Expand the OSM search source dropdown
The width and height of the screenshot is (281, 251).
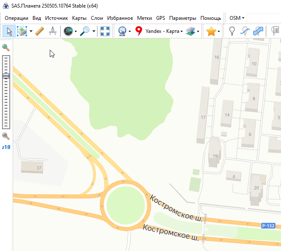[x=237, y=18]
